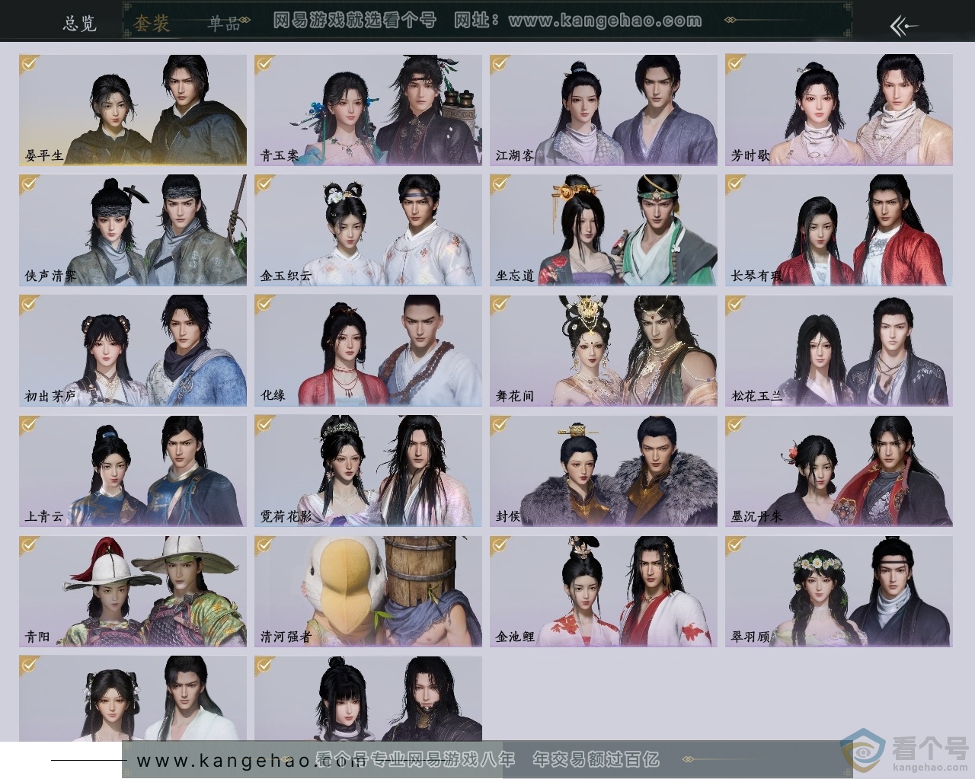Click the checkmark badge on 封侯 card
Viewport: 975px width, 779px height.
(500, 424)
